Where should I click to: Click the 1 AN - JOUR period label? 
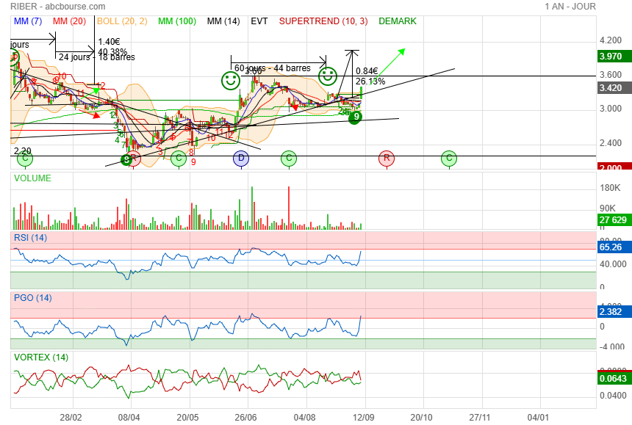click(x=570, y=6)
